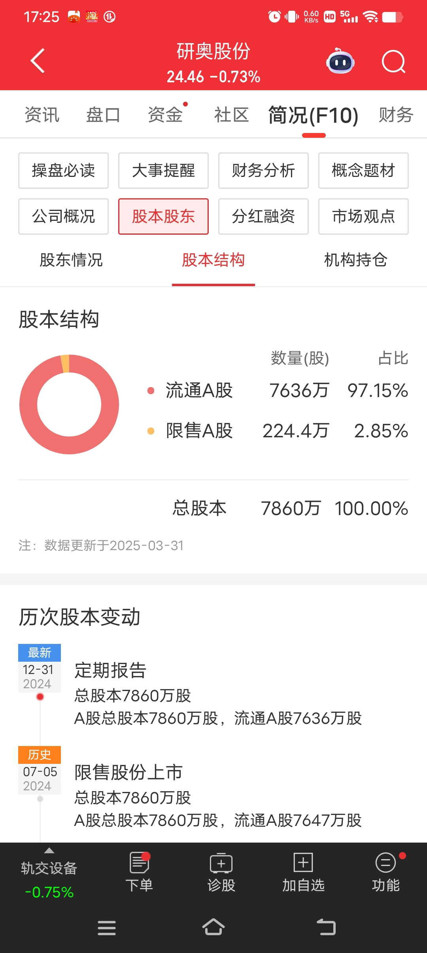Select the 操盘必读 button
This screenshot has width=427, height=953.
click(63, 171)
